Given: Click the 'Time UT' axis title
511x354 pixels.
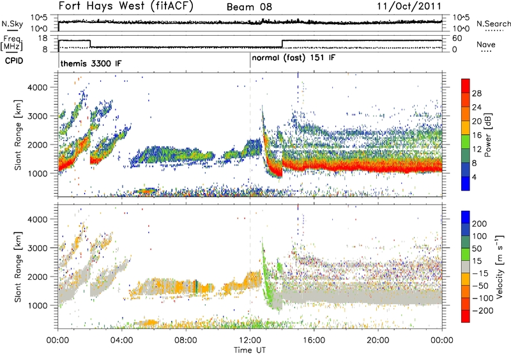Looking at the screenshot, I should click(250, 350).
